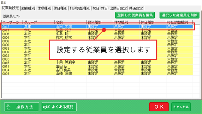Select employee row 0005 中島 聡
202x114 pixels.
(x=98, y=34)
